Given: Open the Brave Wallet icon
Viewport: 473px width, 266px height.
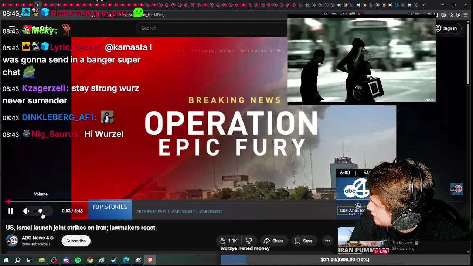Looking at the screenshot, I should pos(443,15).
